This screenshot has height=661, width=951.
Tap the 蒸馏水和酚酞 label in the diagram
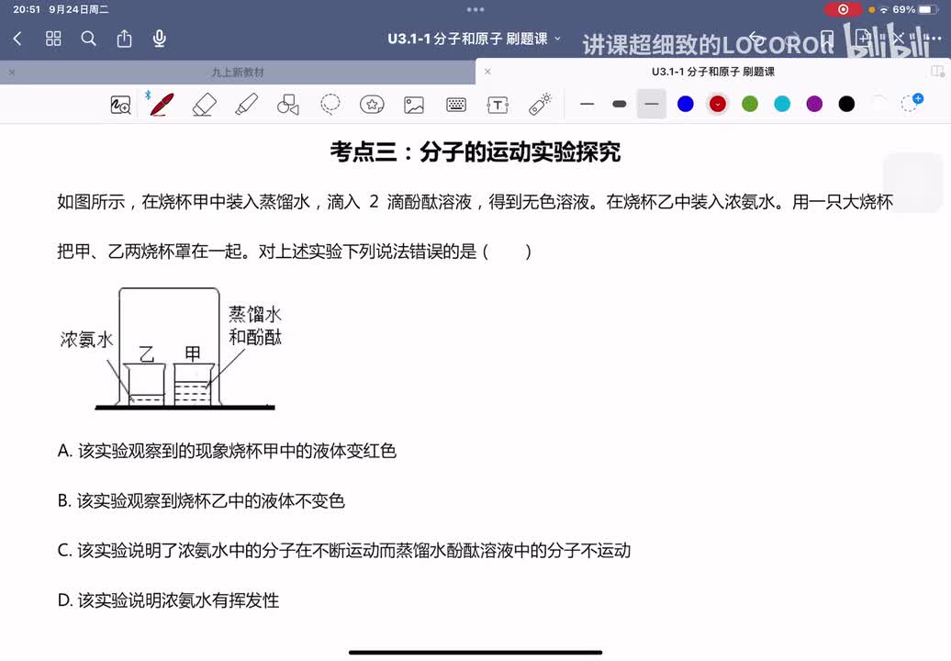click(x=255, y=326)
